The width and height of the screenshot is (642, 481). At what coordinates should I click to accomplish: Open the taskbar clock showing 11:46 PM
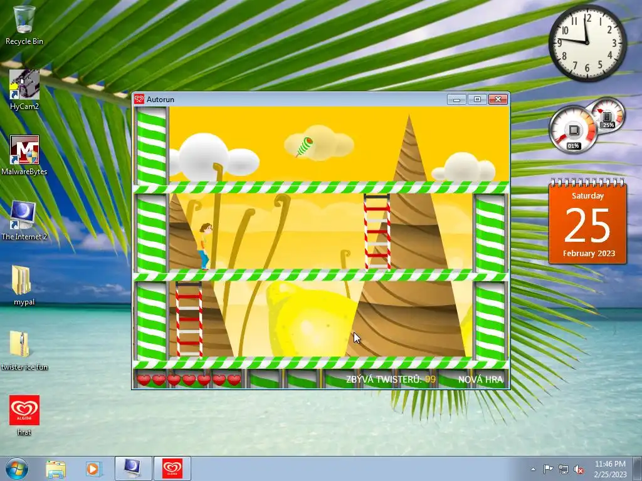point(610,468)
